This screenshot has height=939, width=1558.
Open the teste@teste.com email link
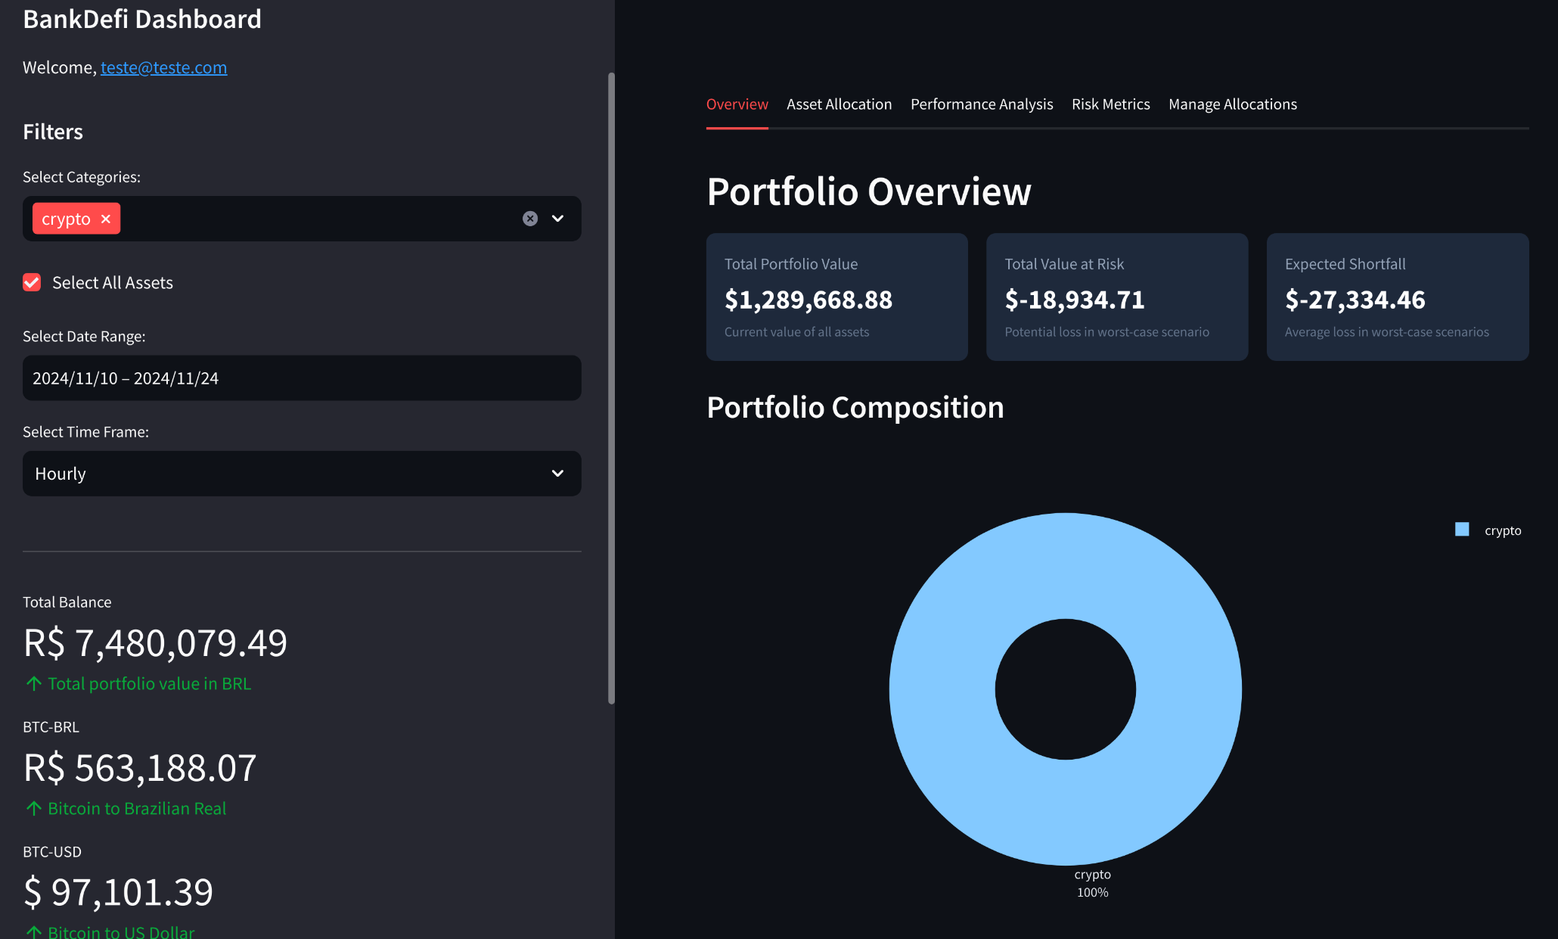point(163,67)
